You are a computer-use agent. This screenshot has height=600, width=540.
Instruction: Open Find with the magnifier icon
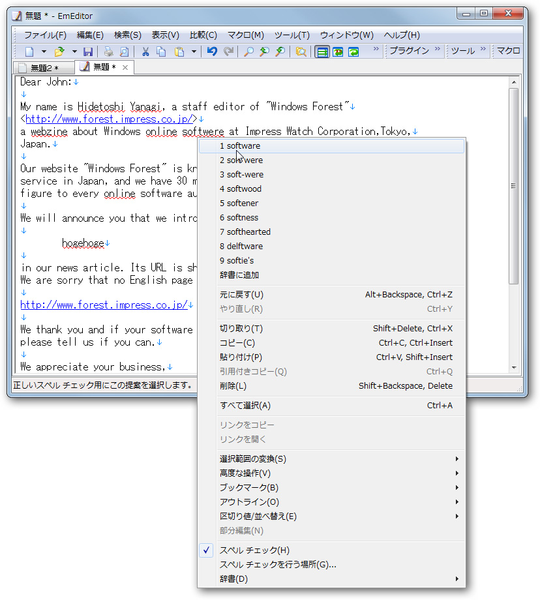pos(248,52)
